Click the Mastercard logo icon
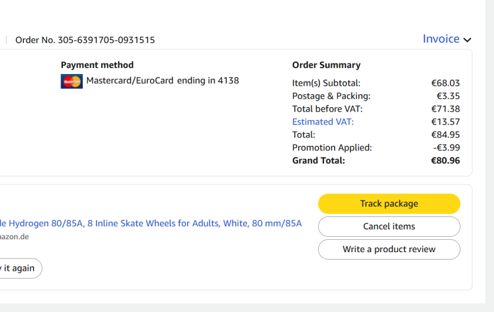 [72, 81]
